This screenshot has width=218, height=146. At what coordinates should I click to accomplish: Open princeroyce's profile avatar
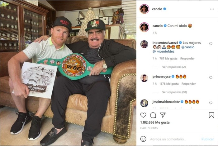pyautogui.click(x=144, y=78)
